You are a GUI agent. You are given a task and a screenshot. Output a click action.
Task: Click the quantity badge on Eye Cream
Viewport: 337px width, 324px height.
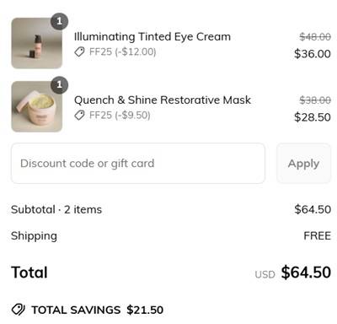[x=59, y=21]
